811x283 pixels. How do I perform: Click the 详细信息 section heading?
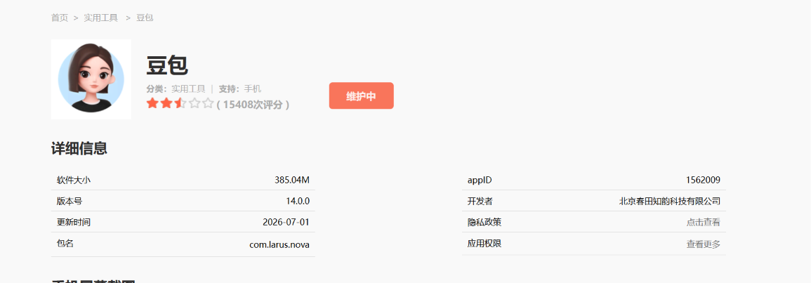pyautogui.click(x=79, y=148)
